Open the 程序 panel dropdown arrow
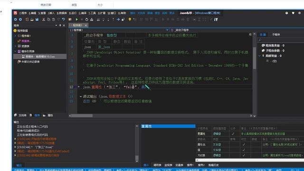This screenshot has width=304, height=171. 56,25
